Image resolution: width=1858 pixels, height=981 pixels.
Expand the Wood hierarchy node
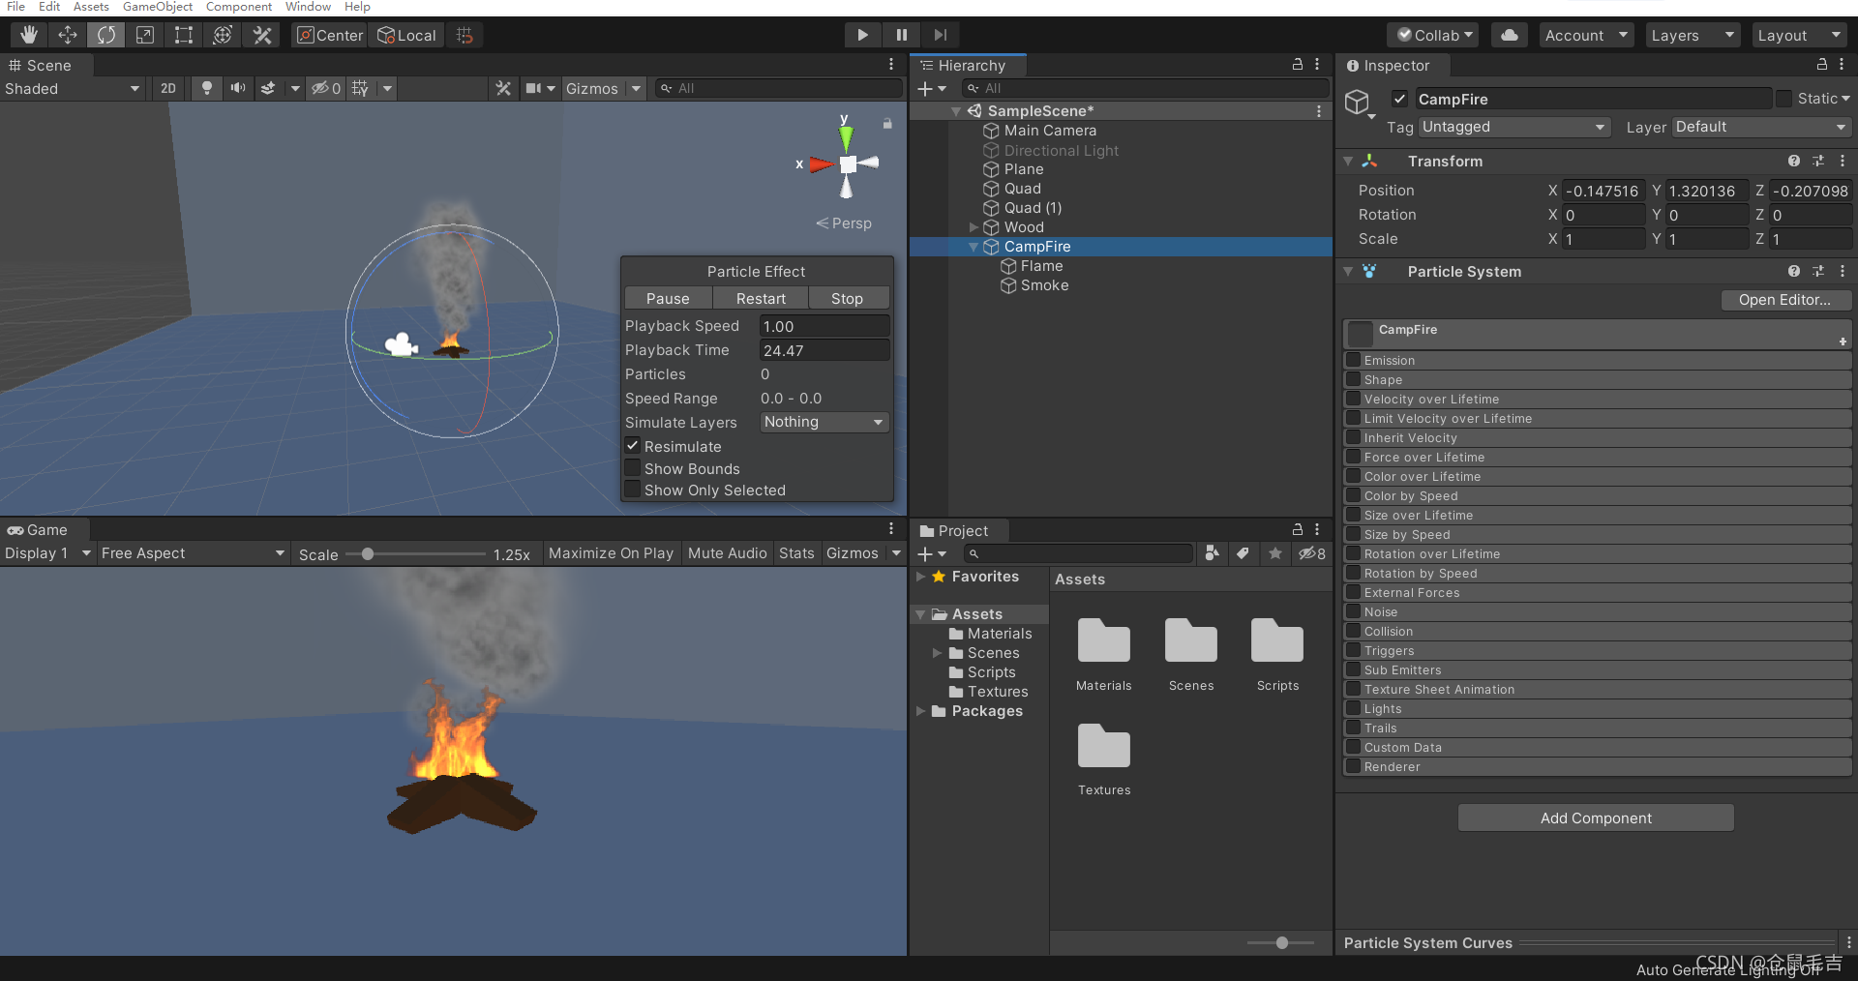point(974,227)
